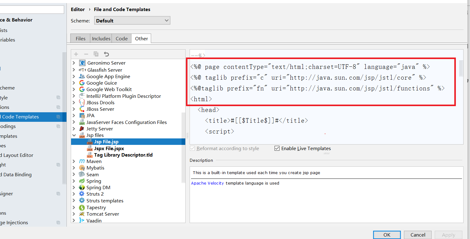This screenshot has height=239, width=470.
Task: Select the IntelliJ Platform Plugin Descriptor icon
Action: click(x=82, y=96)
